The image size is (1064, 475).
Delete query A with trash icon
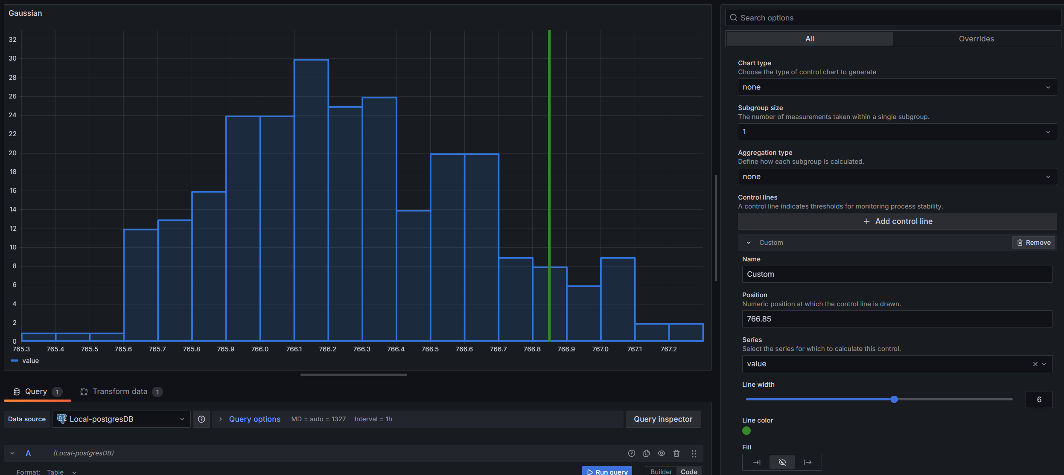tap(676, 453)
